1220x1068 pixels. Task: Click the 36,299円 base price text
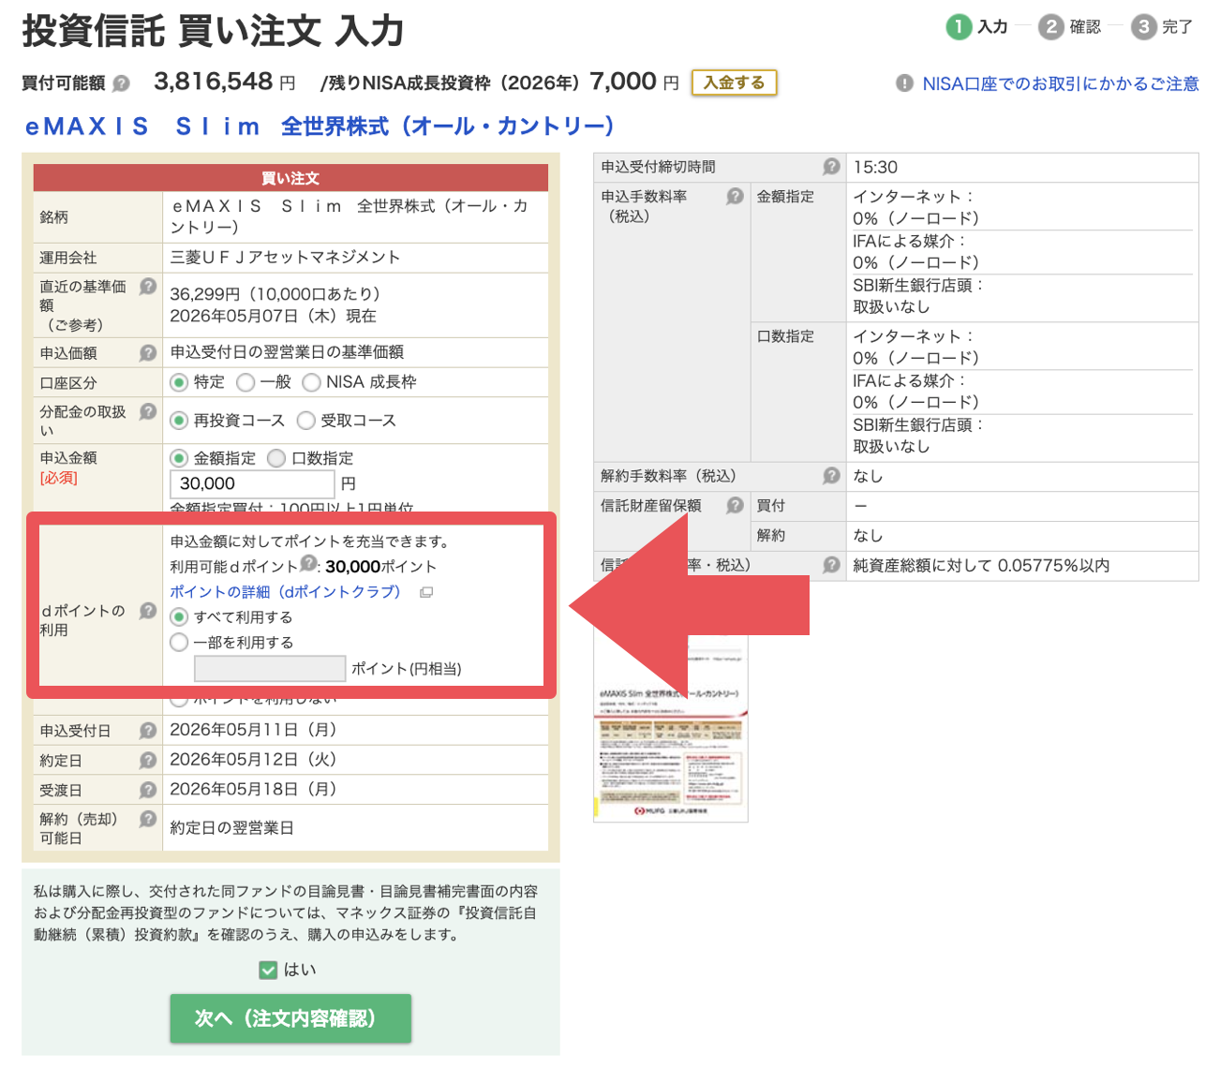pyautogui.click(x=275, y=294)
